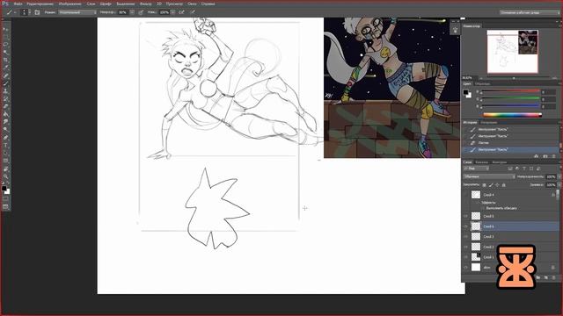Viewport: 563px width, 316px height.
Task: Select the Quick Selection tool
Action: 5,53
